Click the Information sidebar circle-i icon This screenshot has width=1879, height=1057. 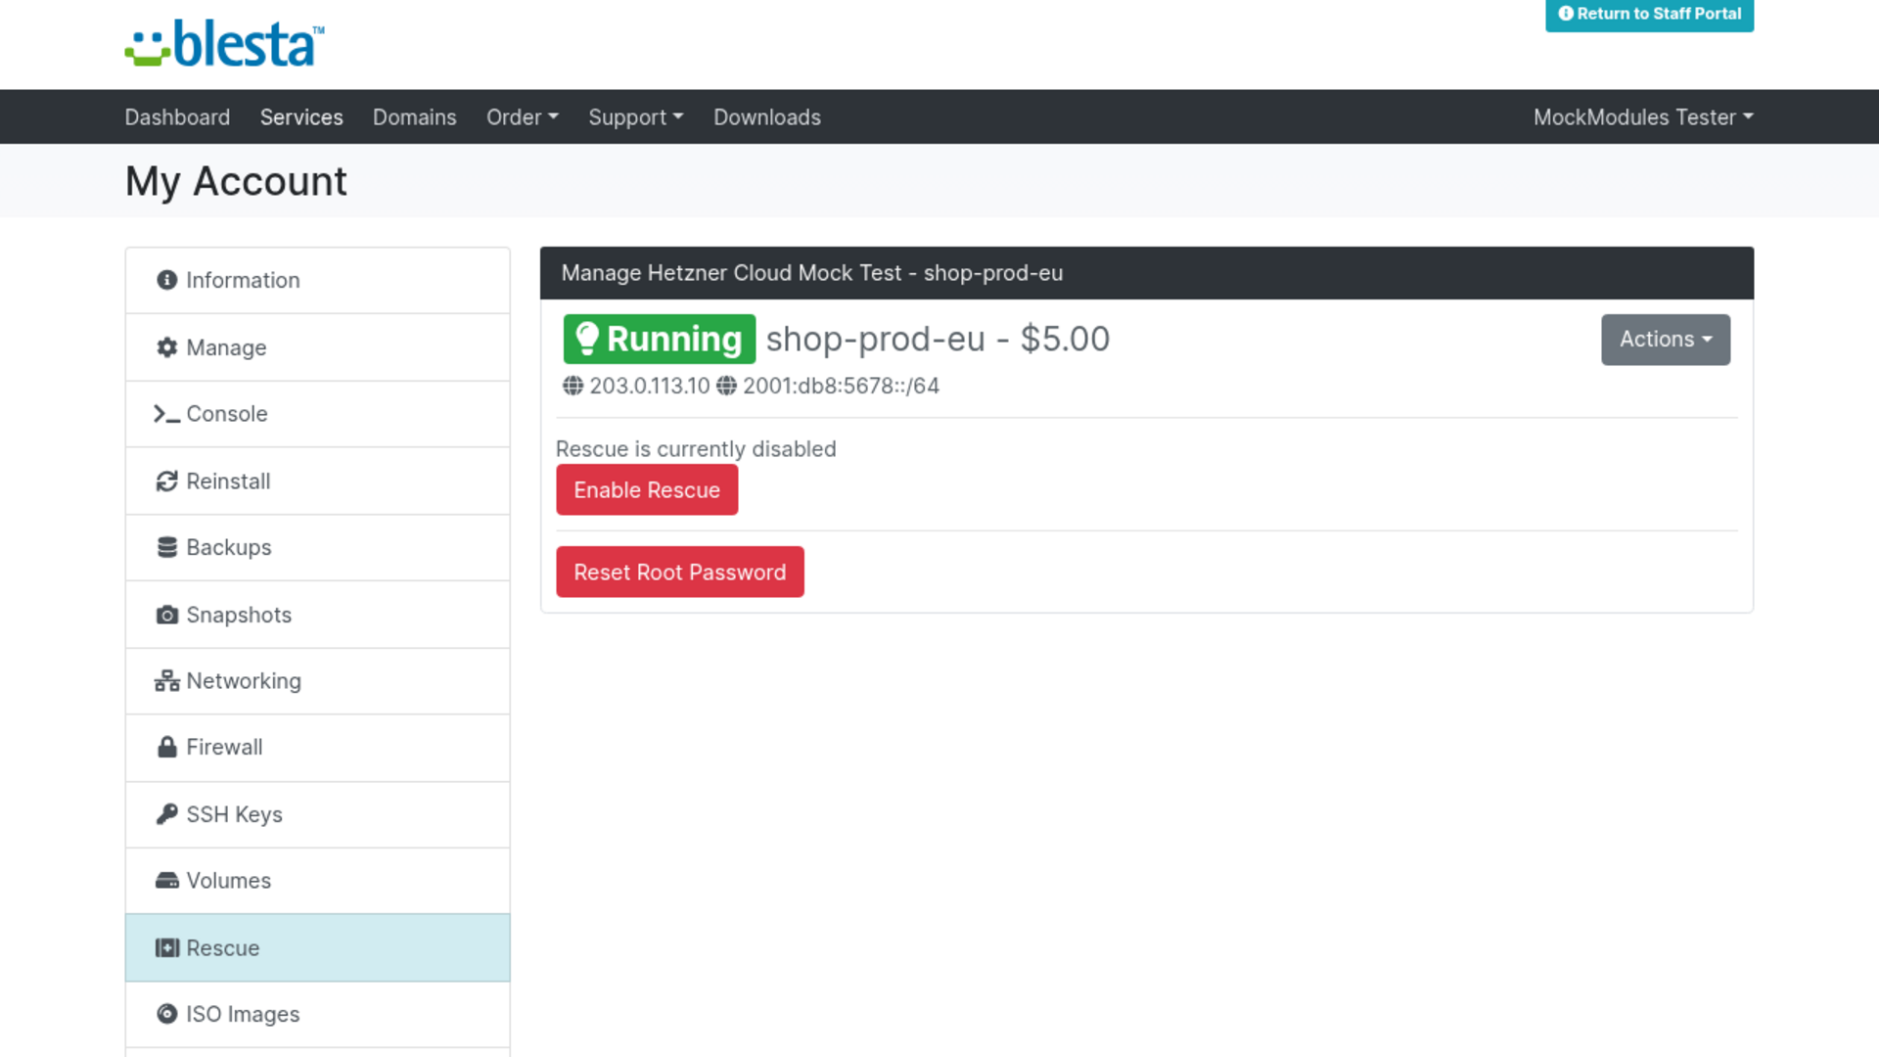coord(167,280)
